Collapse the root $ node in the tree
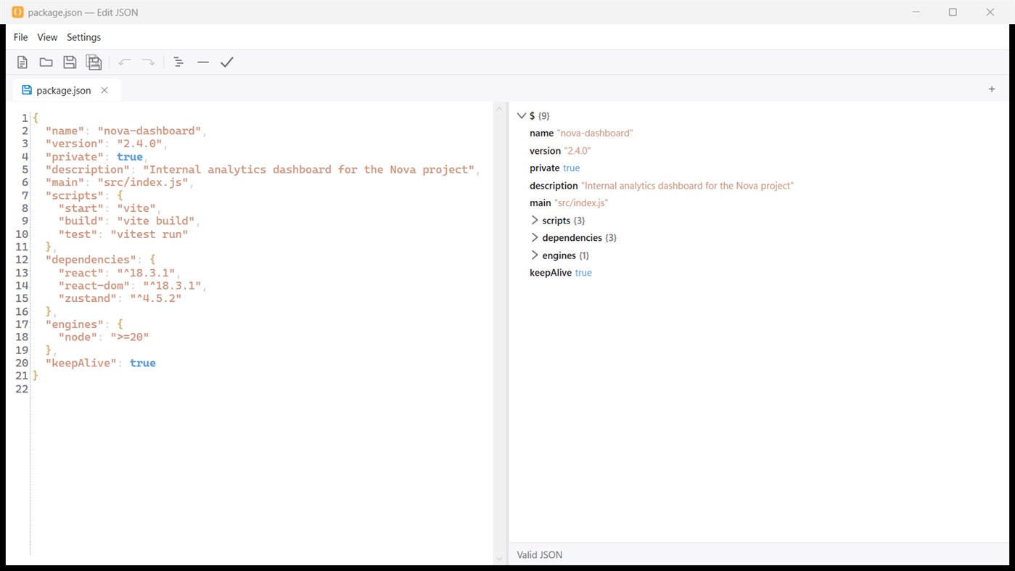 click(521, 115)
